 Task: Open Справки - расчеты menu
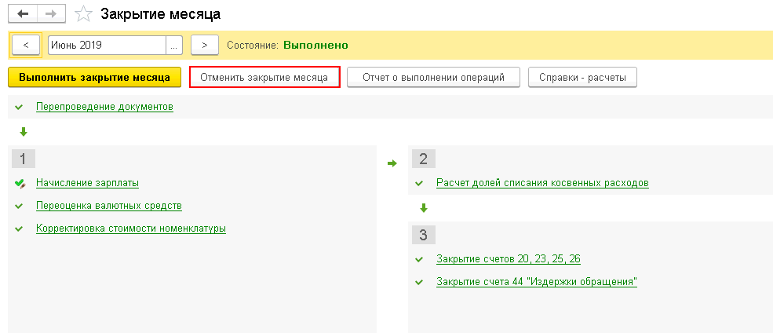point(582,78)
